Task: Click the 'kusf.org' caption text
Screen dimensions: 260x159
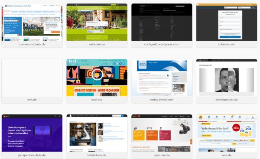Action: click(97, 100)
